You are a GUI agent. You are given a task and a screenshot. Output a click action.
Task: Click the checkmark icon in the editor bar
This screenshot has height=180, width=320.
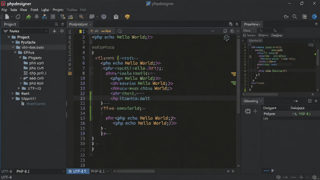click(x=212, y=31)
